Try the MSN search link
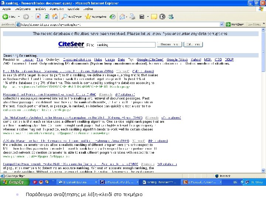266x199 pixels. 208,60
